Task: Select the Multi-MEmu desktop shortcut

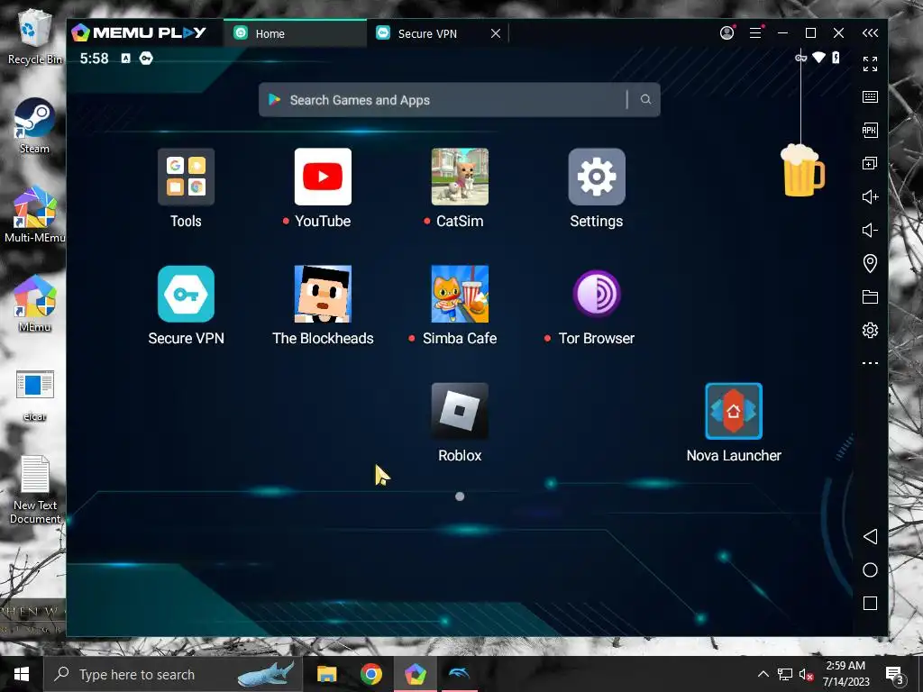Action: (x=35, y=214)
